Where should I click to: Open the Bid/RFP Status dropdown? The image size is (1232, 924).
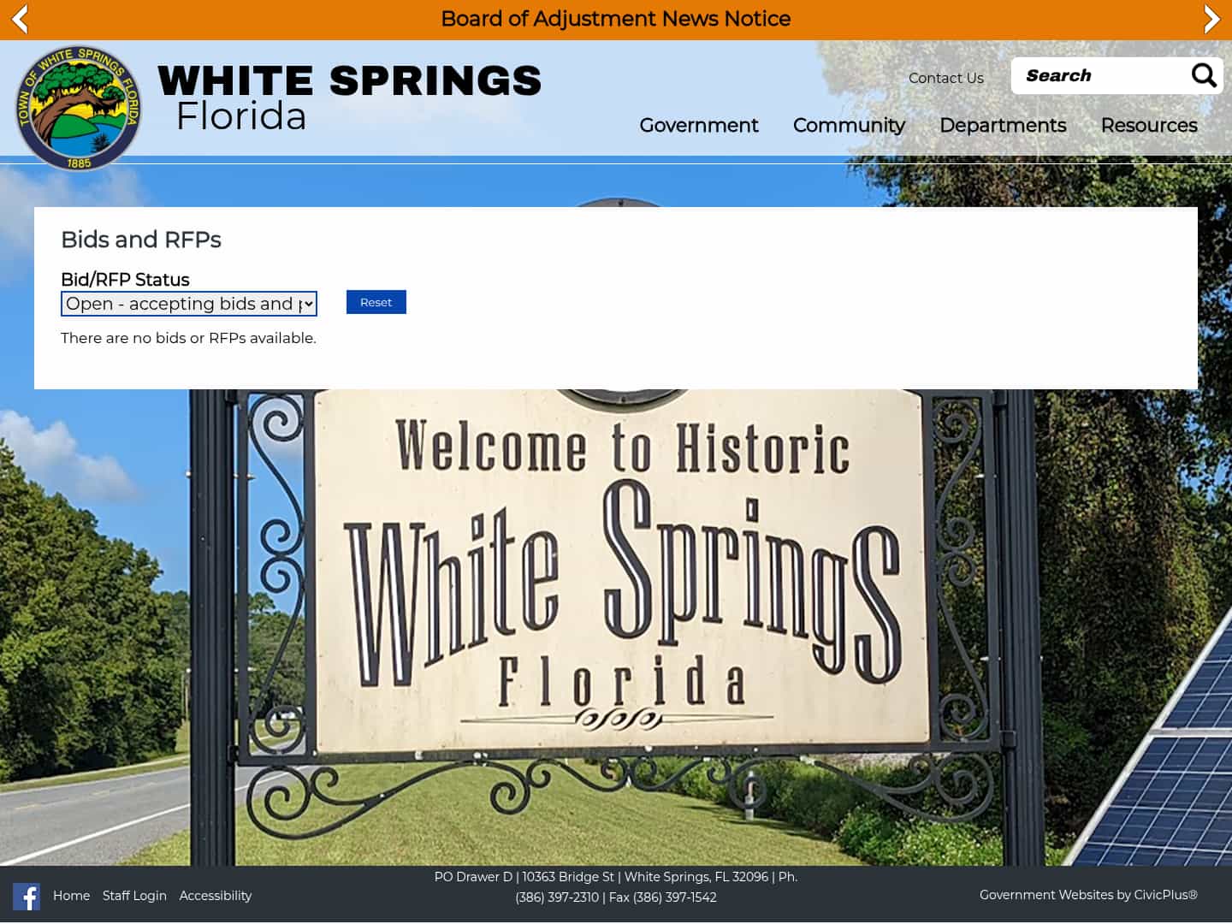point(188,304)
